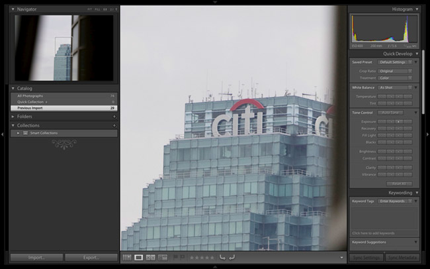Decrease Vibrance by large step

(382, 174)
